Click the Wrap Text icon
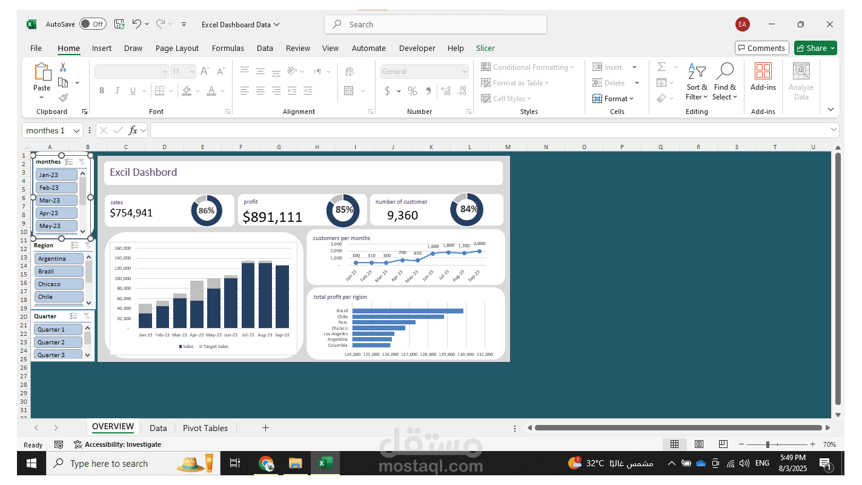Screen dimensions: 862x485 (x=350, y=72)
